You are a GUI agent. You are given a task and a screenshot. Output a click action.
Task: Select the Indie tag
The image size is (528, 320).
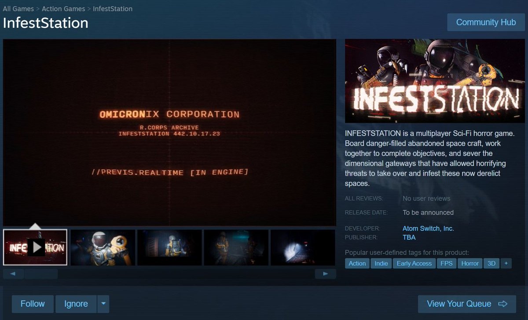click(381, 263)
